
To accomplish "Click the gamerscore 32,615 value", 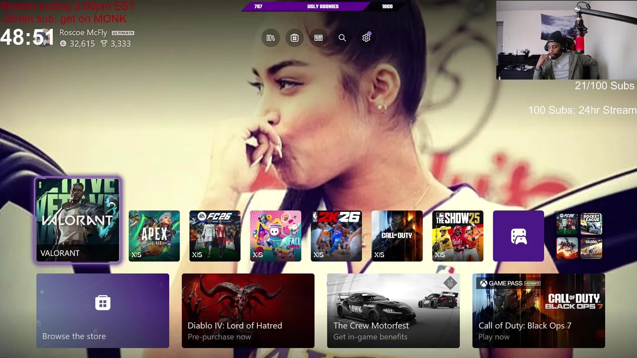I will pyautogui.click(x=82, y=44).
